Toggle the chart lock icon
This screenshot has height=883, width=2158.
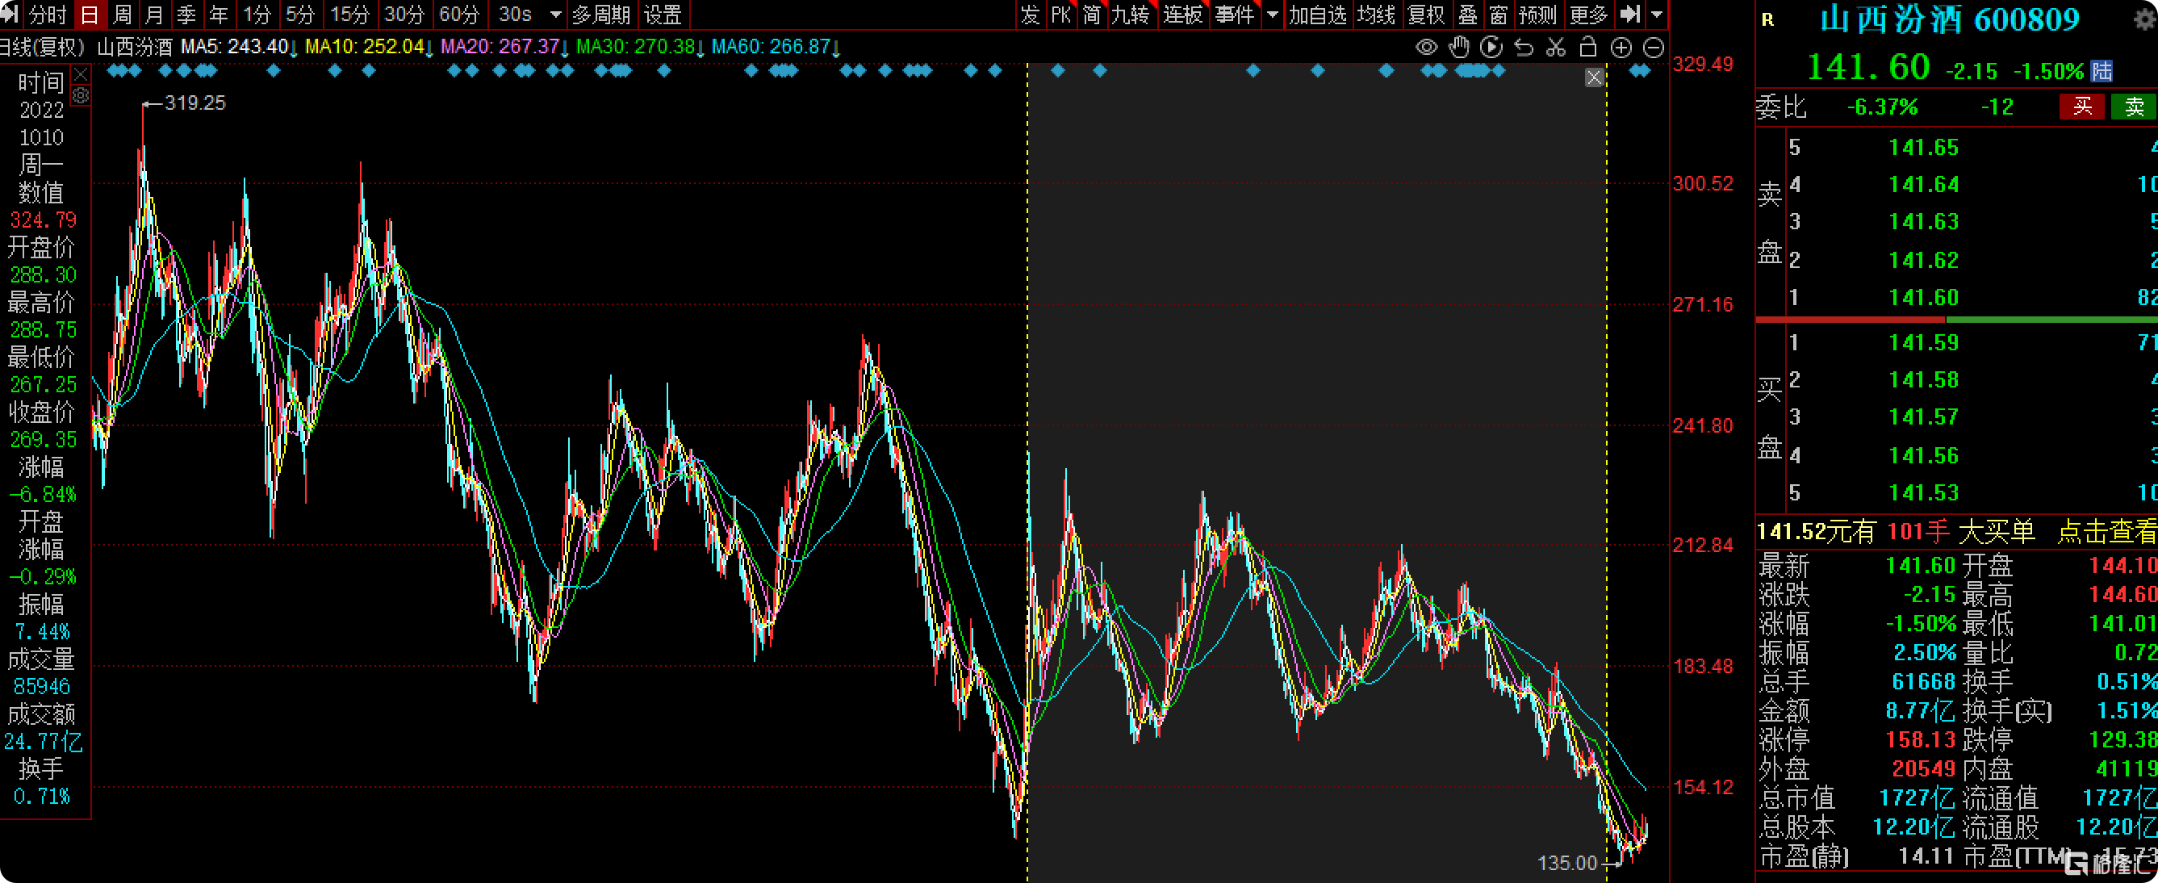pyautogui.click(x=1587, y=48)
